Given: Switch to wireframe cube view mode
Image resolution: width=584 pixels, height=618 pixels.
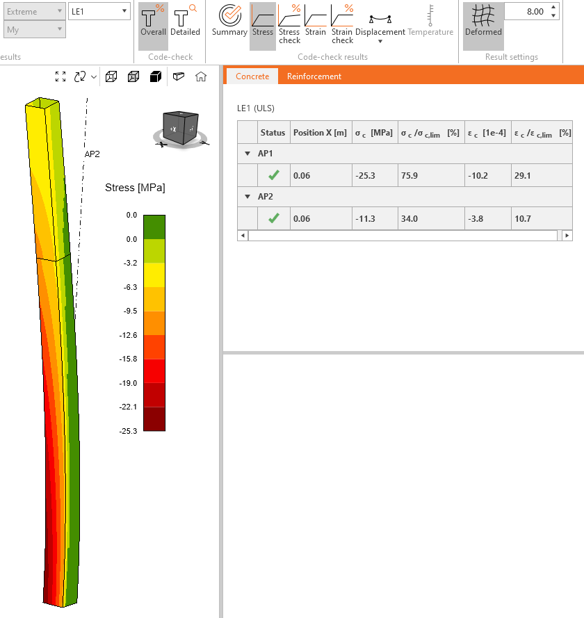Looking at the screenshot, I should (x=111, y=76).
